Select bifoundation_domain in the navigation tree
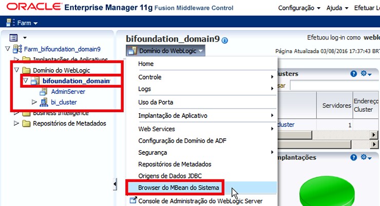 tap(76, 81)
